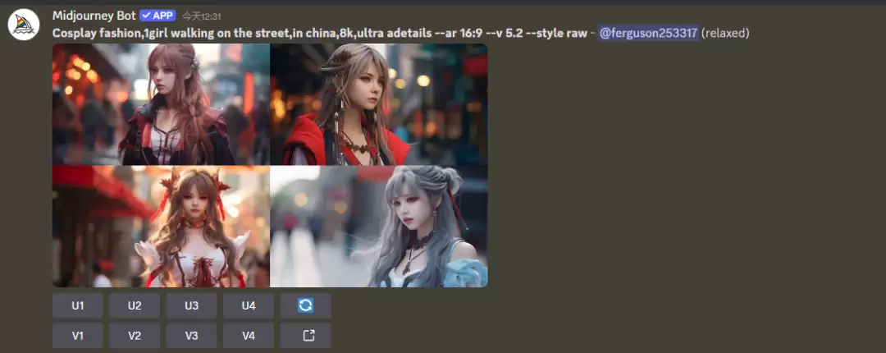Click the Midjourney Bot sailboat avatar
Viewport: 886px width, 353px height.
(24, 25)
